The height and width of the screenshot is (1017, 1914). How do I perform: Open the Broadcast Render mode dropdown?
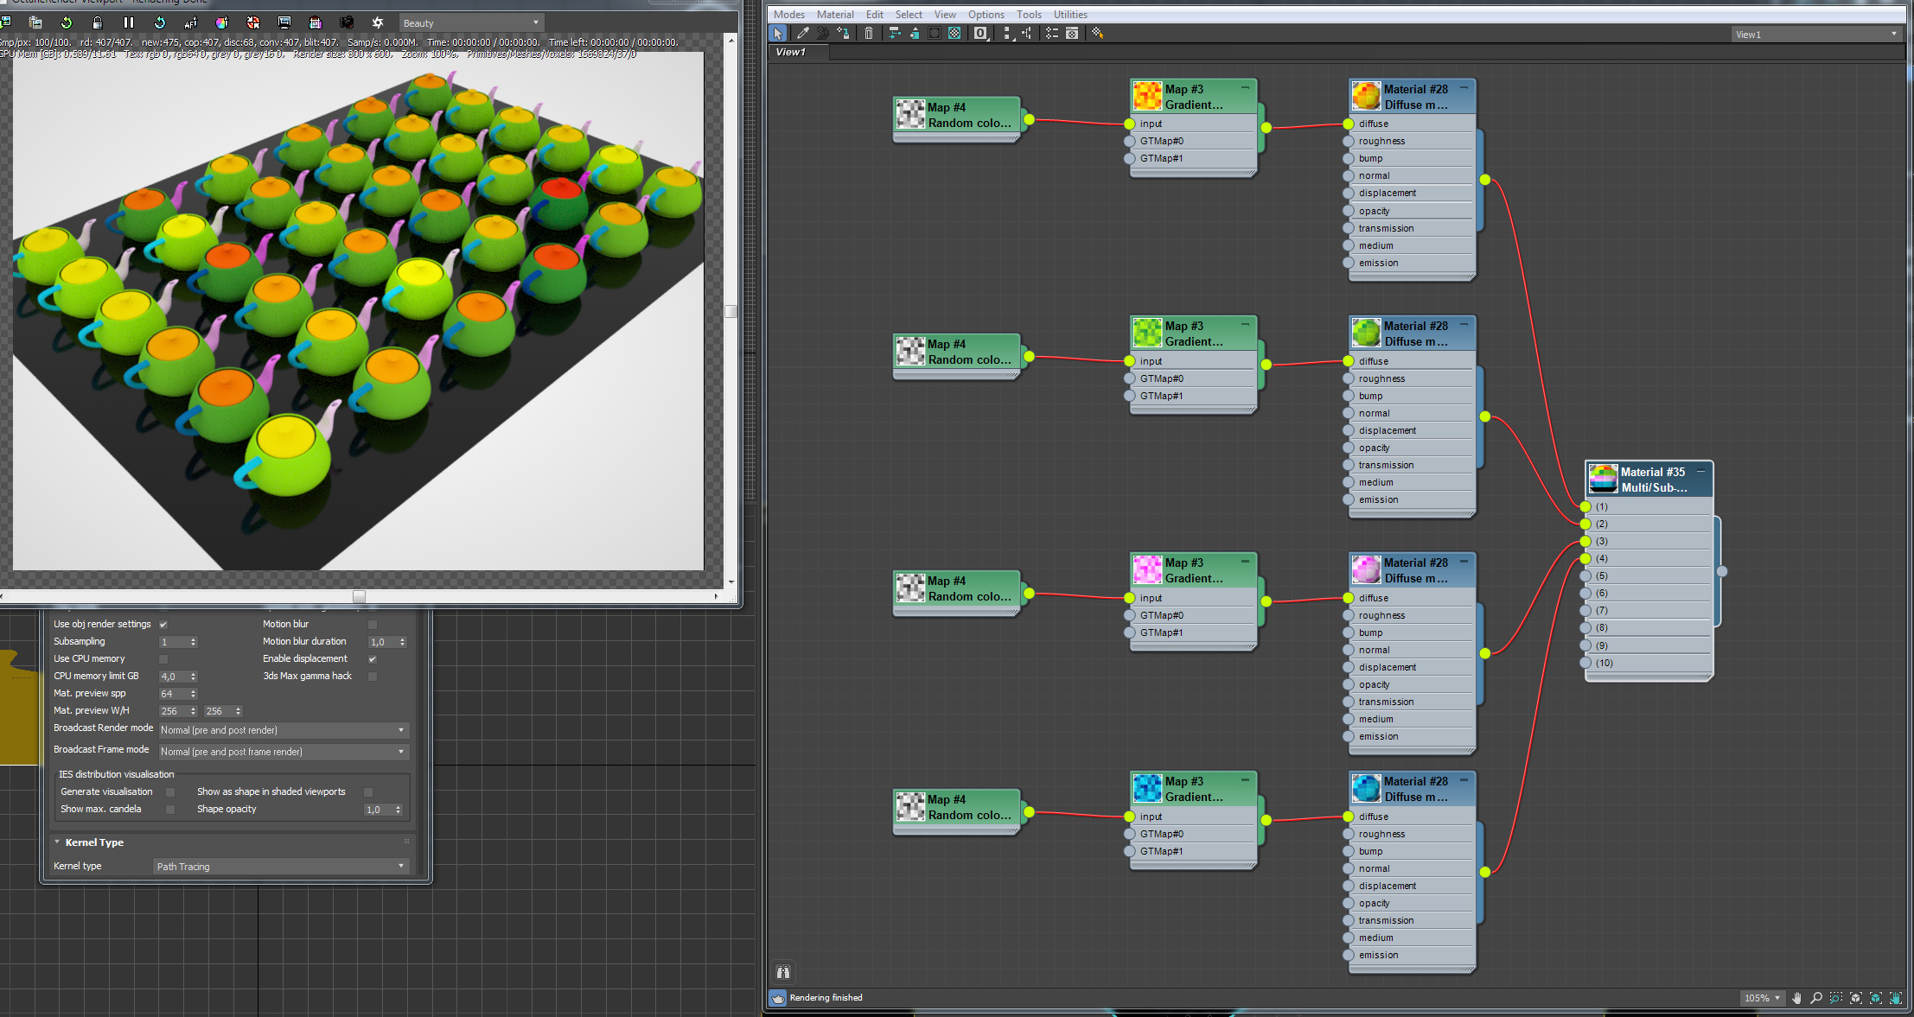283,730
